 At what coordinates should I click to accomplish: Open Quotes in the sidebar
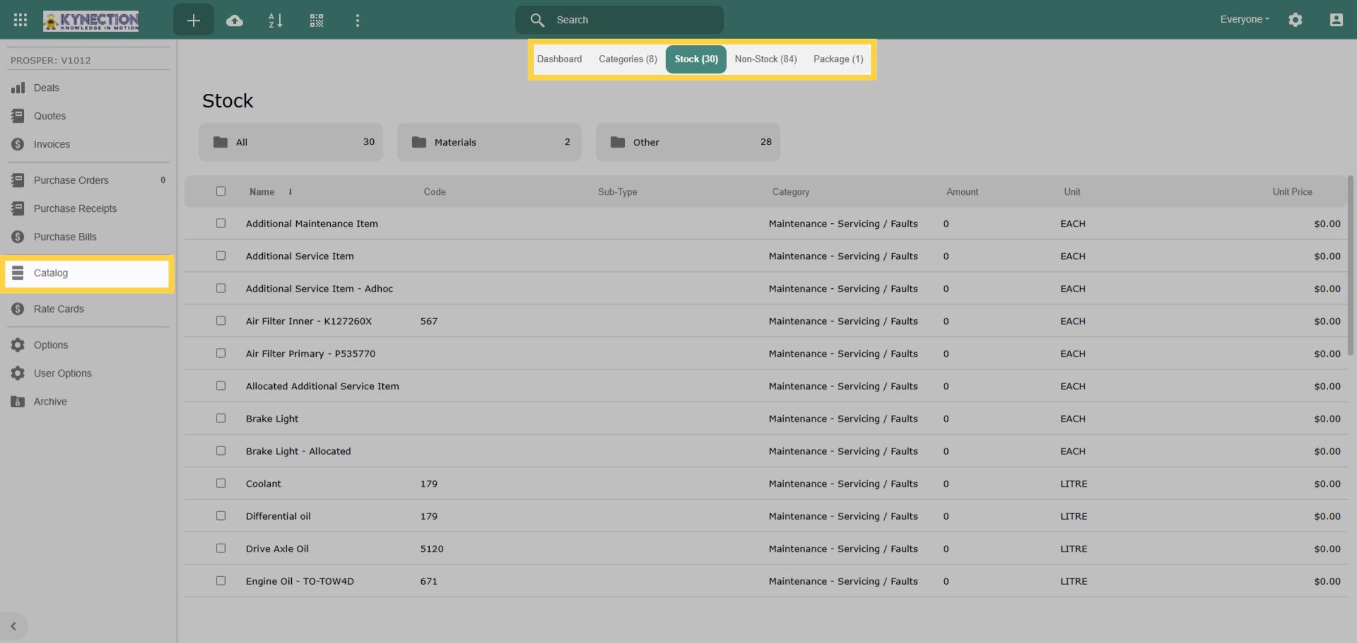click(88, 116)
